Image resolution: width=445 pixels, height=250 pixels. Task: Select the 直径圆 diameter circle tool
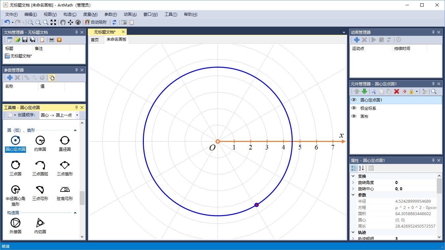(65, 141)
